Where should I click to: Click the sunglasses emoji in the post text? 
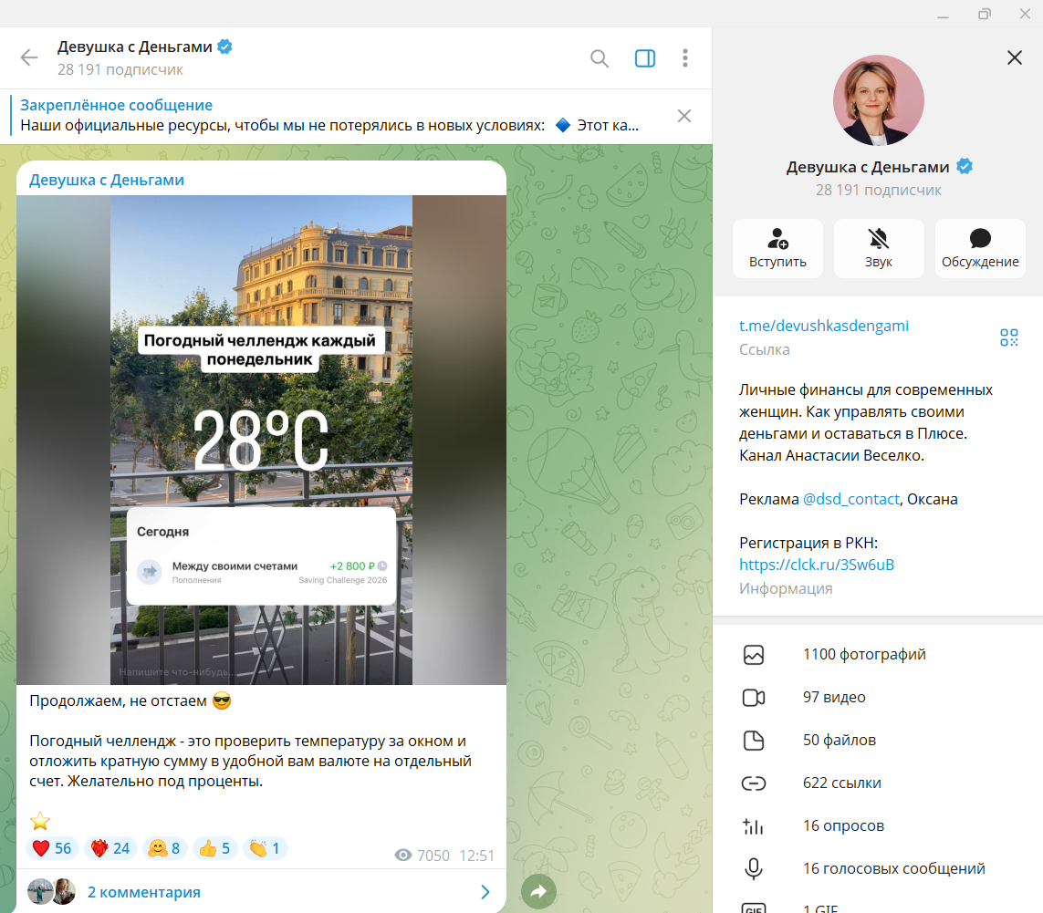(x=222, y=700)
